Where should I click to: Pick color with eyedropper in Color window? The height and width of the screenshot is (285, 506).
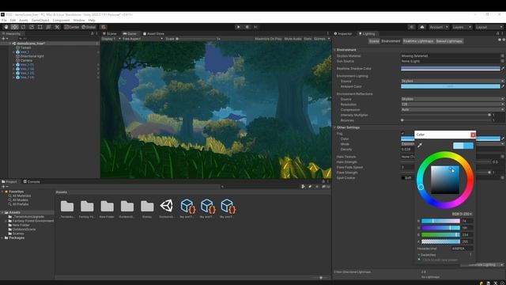click(420, 146)
